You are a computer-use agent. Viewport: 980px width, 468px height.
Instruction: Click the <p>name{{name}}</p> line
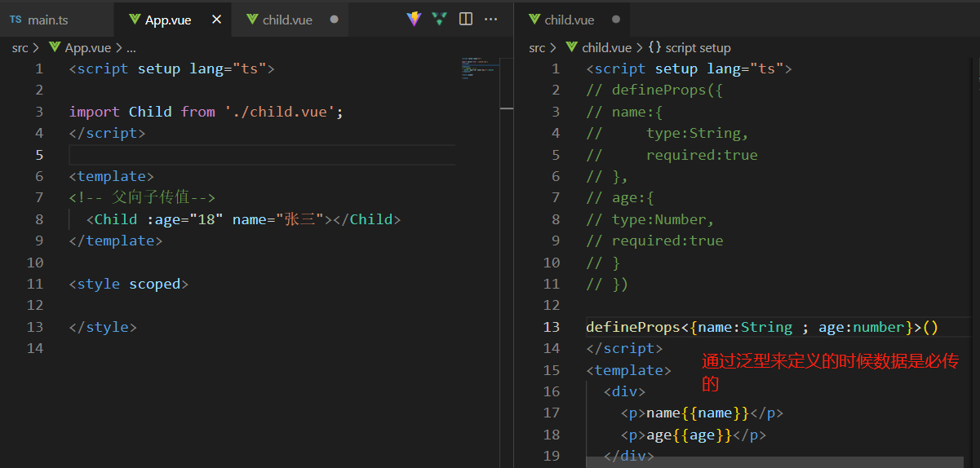click(x=702, y=413)
